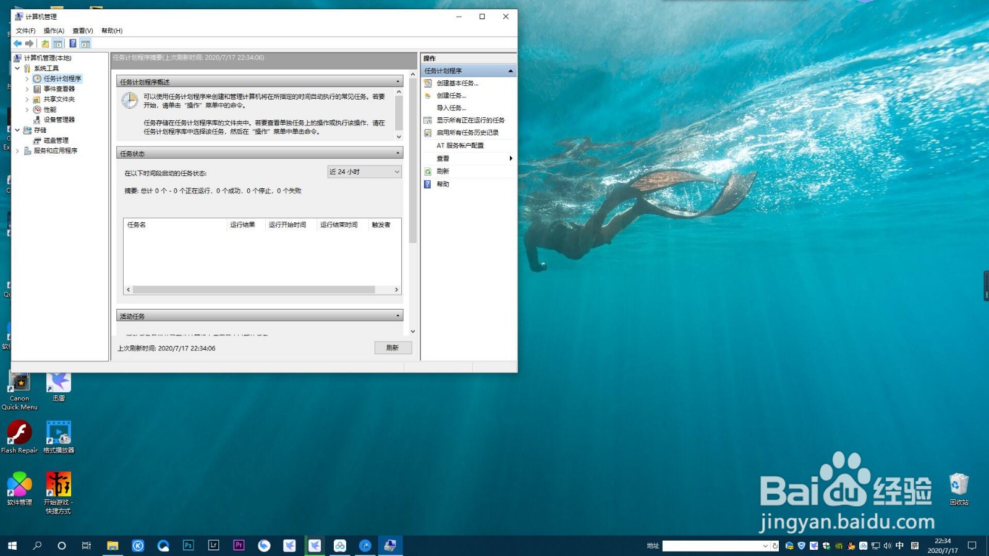Select 设备管理器 in the tree
The height and width of the screenshot is (556, 989).
59,120
